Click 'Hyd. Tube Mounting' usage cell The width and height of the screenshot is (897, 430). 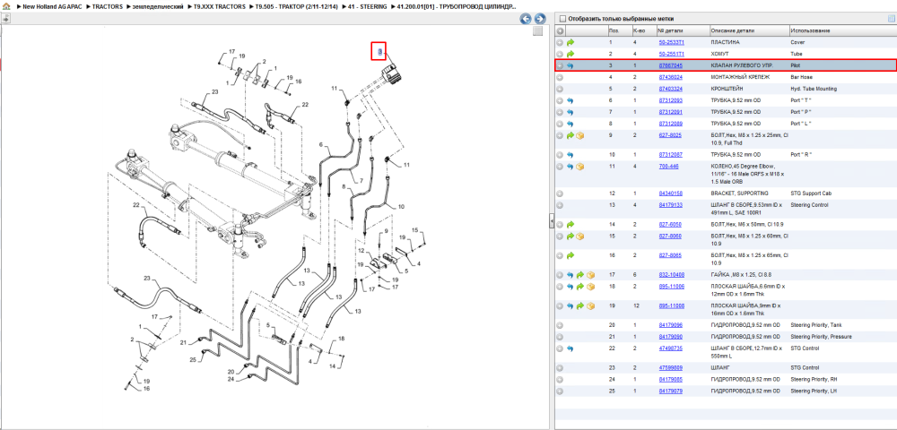(814, 89)
